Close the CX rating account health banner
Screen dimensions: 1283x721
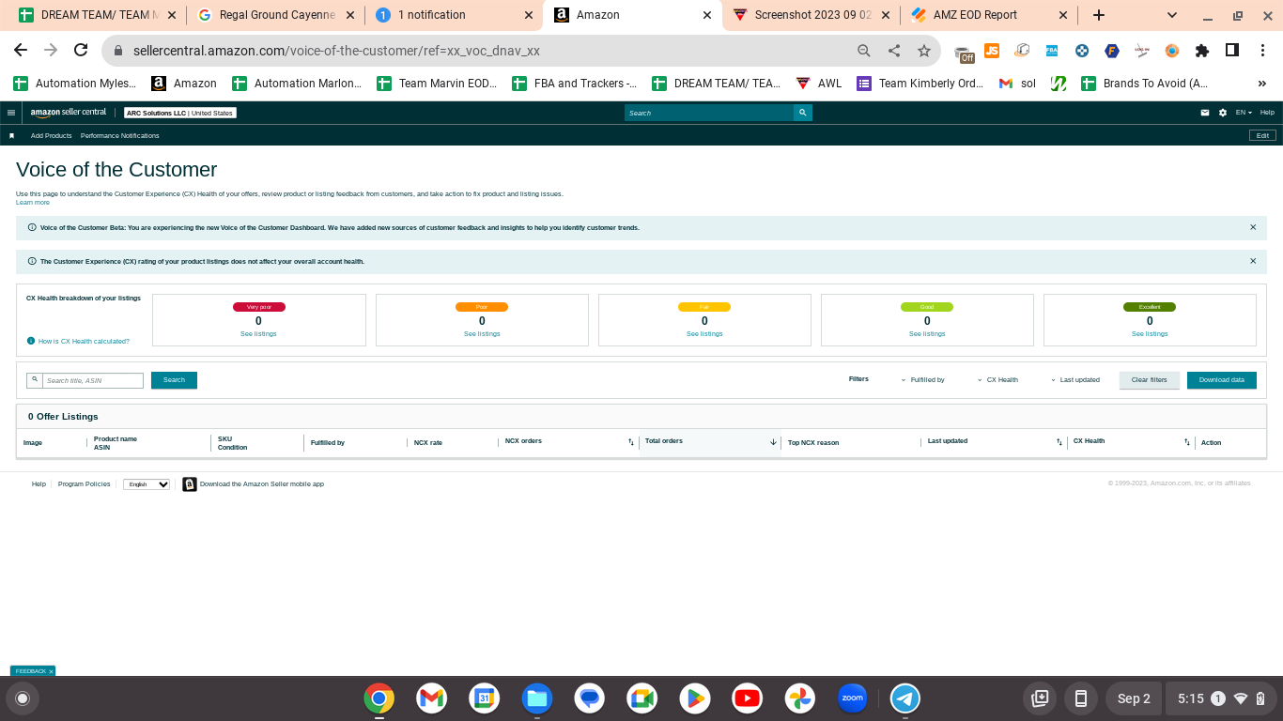point(1253,261)
